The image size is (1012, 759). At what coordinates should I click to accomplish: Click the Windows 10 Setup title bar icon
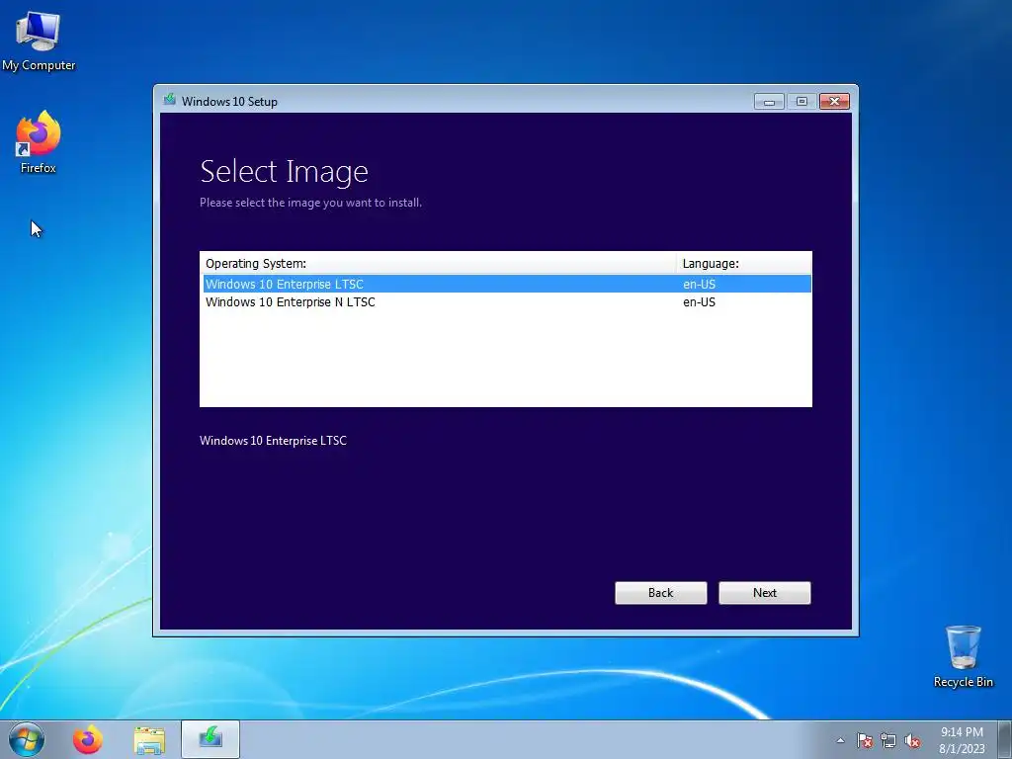coord(170,100)
